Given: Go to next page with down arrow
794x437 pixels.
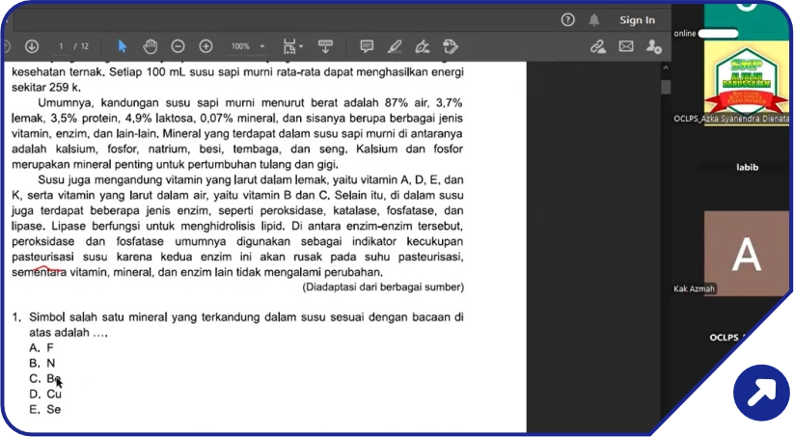Looking at the screenshot, I should tap(32, 46).
